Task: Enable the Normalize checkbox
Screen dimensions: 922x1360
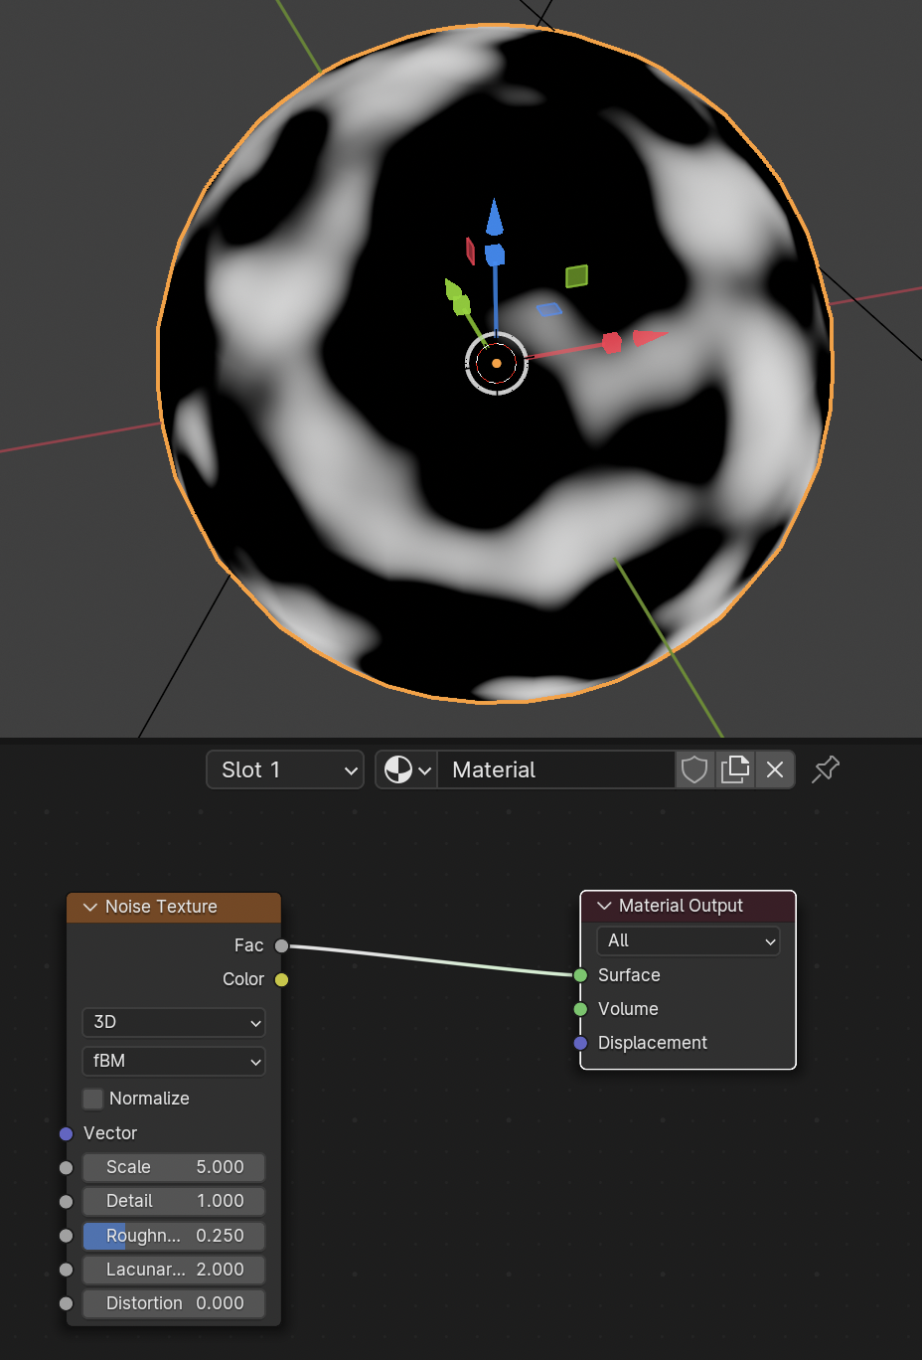Action: tap(92, 1099)
